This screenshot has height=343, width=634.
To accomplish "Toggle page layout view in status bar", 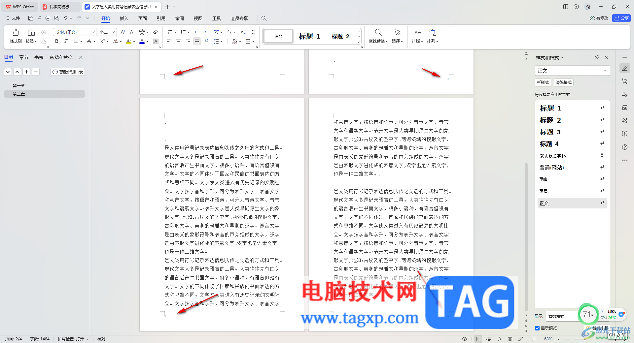I will 478,339.
